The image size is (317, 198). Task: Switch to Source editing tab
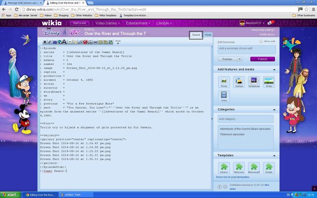pyautogui.click(x=196, y=35)
